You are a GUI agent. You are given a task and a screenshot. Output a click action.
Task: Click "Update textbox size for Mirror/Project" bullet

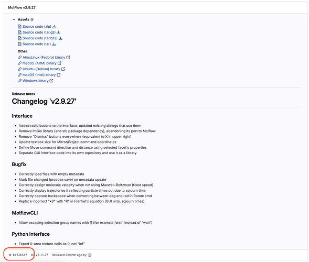tap(67, 142)
